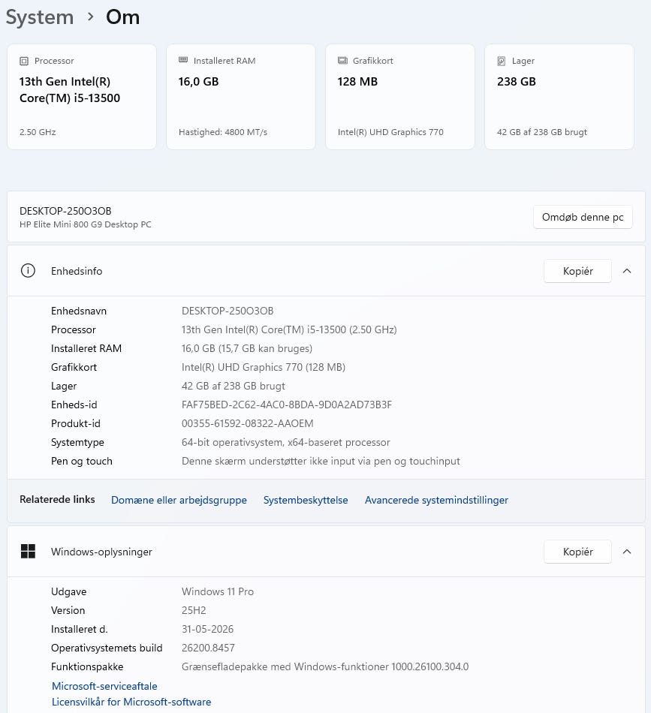
Task: Open Licensvilkår for Microsoft-software link
Action: point(131,702)
